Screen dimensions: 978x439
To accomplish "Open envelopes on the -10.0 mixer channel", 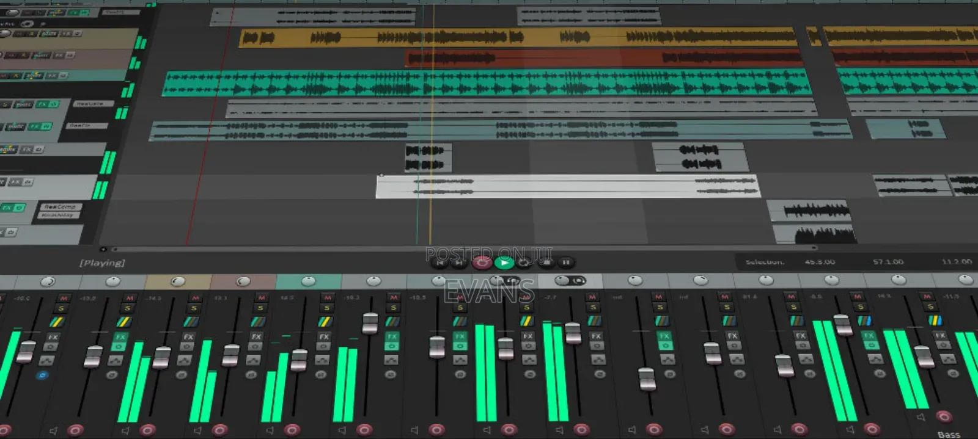I will point(46,360).
